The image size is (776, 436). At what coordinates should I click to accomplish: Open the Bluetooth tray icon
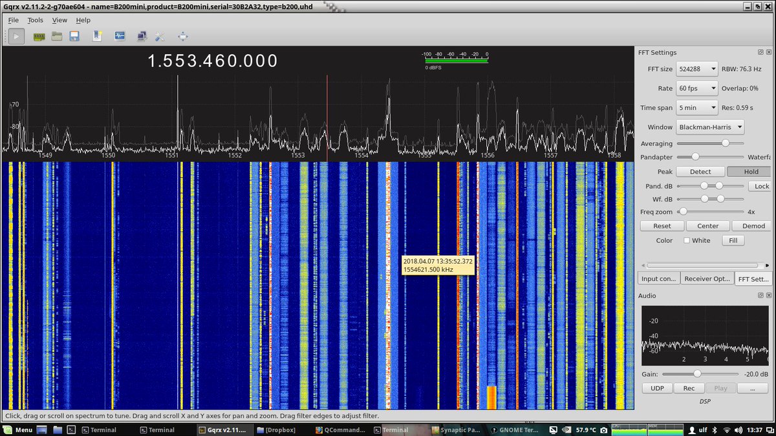coord(714,430)
